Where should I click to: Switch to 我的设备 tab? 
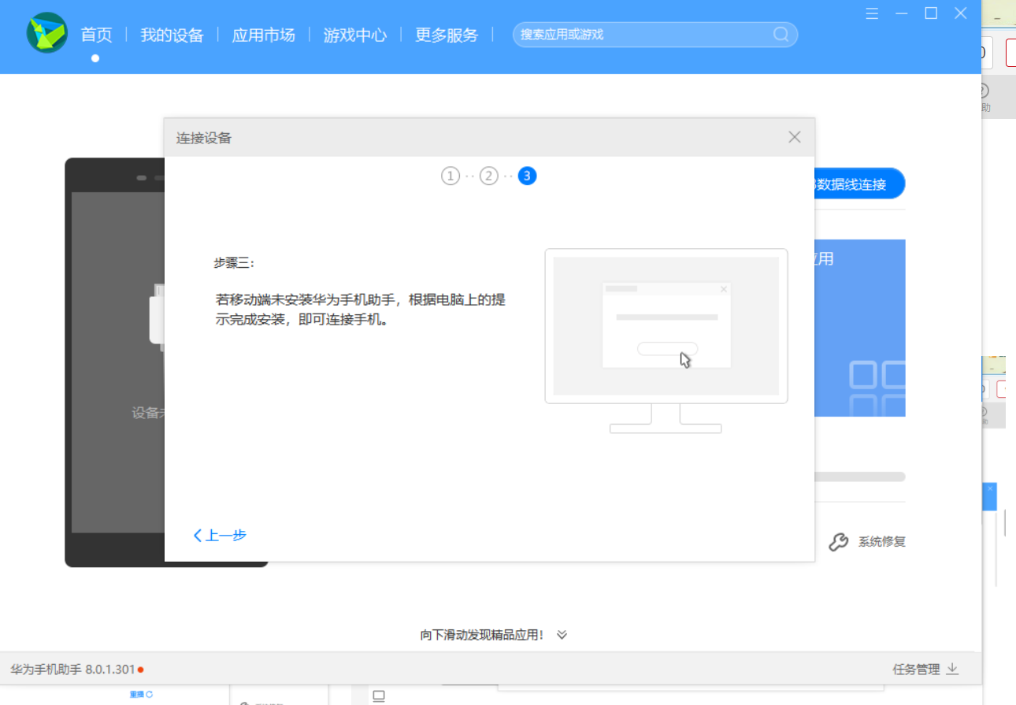(x=172, y=35)
